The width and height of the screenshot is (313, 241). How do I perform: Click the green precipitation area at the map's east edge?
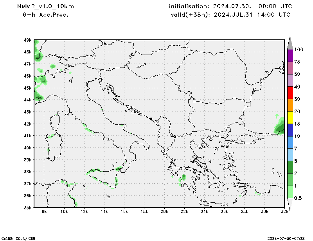tap(279, 128)
